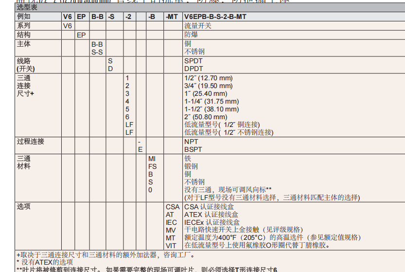Click the S-S code in body row

tap(97, 51)
